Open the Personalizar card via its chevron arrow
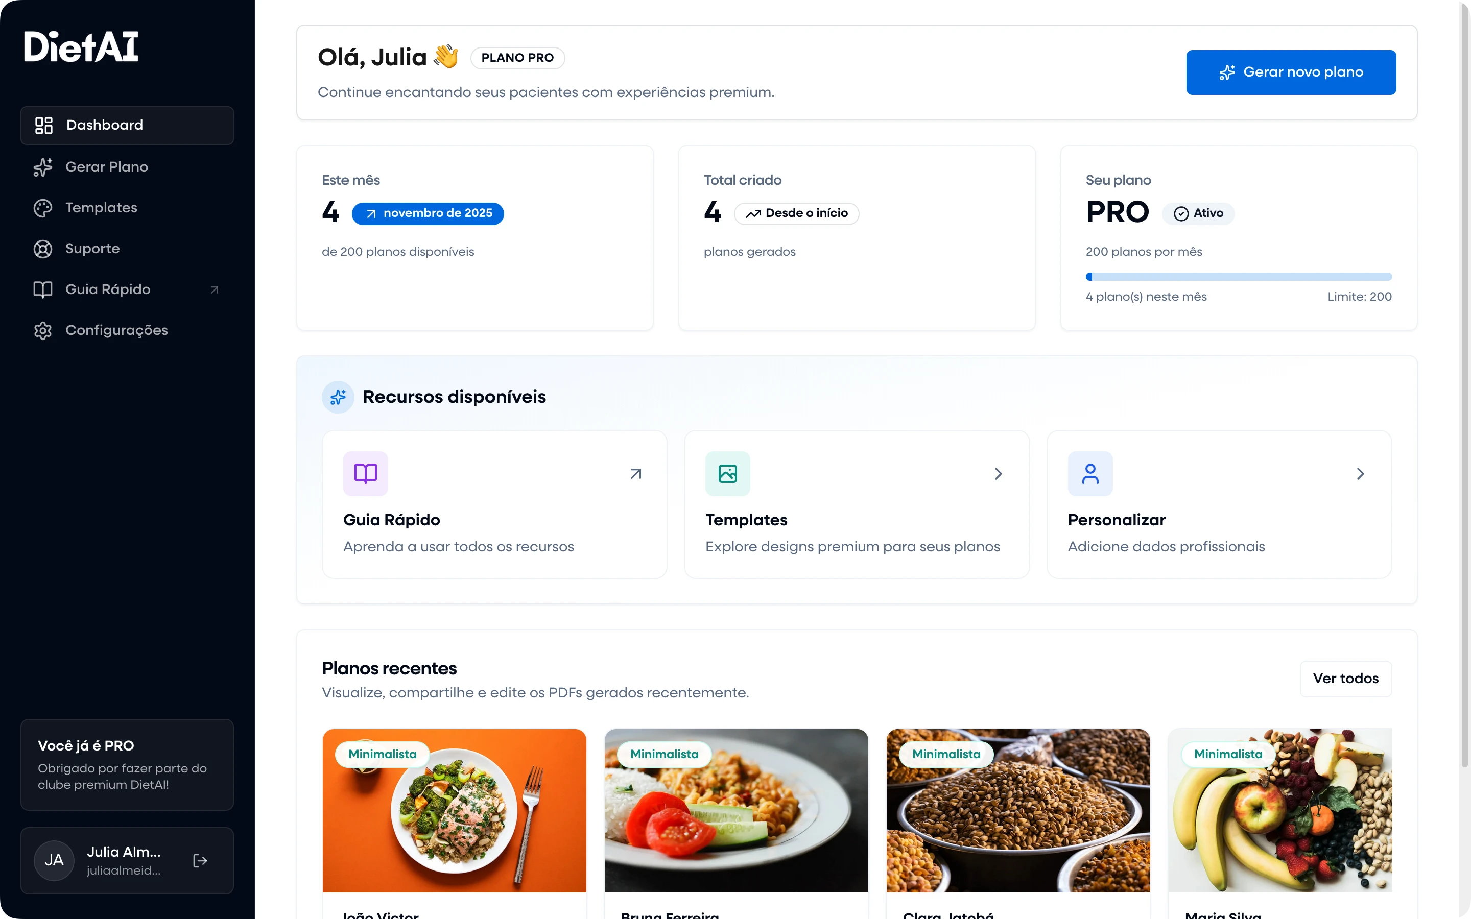 (x=1360, y=473)
